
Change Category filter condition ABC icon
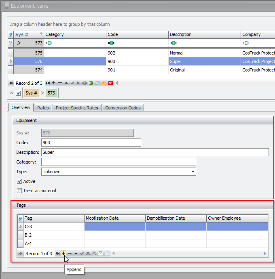tap(49, 43)
